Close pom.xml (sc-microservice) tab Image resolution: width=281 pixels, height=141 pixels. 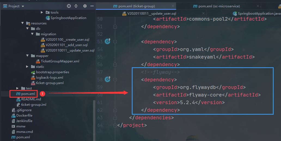pos(258,6)
